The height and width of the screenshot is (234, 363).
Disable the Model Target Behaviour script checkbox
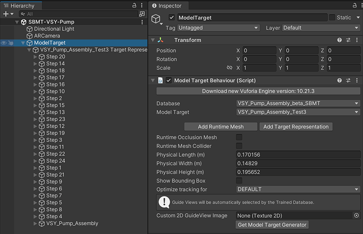click(169, 80)
